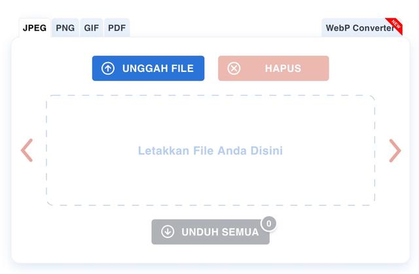Click the 'HAPUS' label text
The height and width of the screenshot is (274, 419).
[283, 69]
